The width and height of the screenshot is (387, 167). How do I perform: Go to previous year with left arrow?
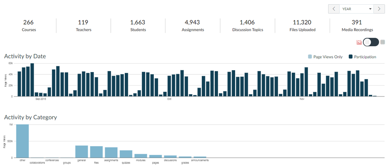click(334, 9)
